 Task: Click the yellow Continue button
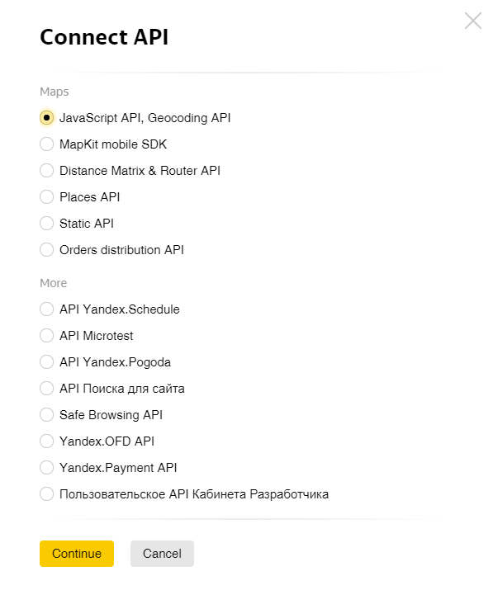click(77, 554)
